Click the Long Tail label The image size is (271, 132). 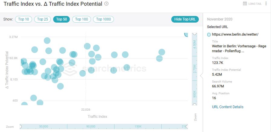point(255,4)
